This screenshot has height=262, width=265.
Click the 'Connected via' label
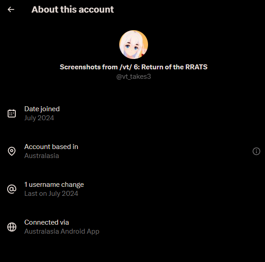click(47, 222)
